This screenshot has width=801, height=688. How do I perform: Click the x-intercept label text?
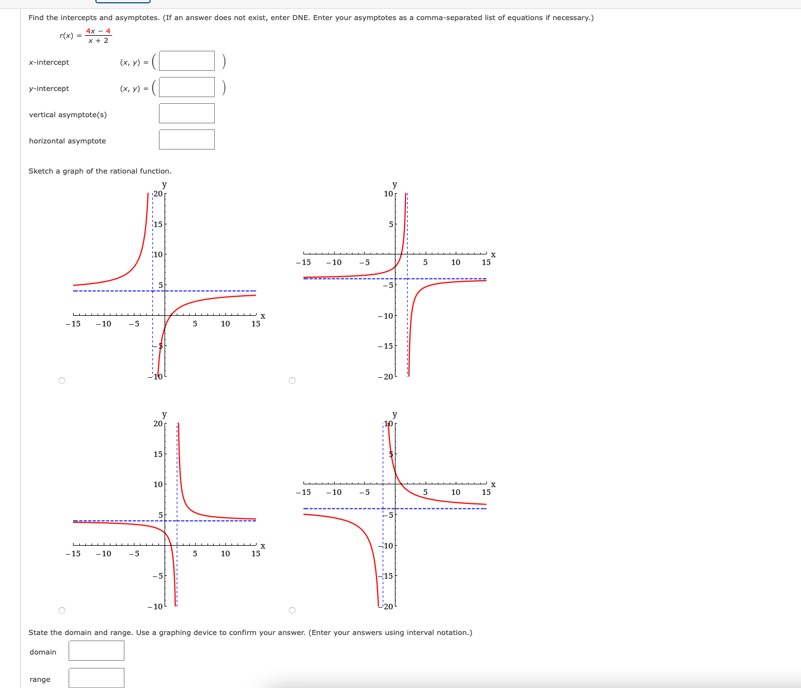click(x=49, y=62)
